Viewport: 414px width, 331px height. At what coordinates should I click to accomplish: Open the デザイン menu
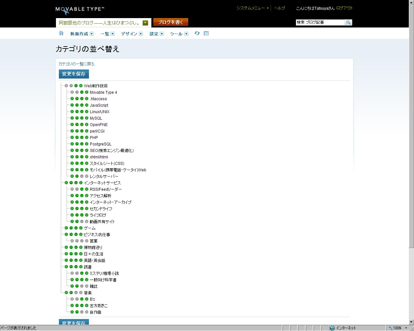132,34
